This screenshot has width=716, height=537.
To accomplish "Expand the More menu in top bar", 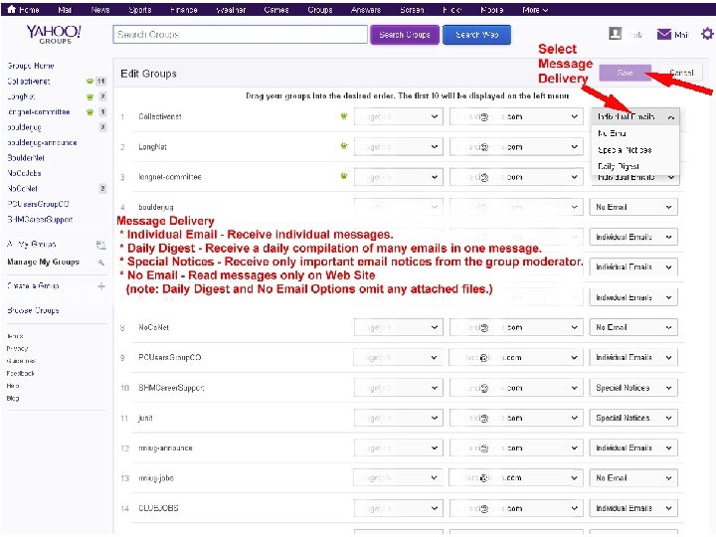I will coord(535,10).
